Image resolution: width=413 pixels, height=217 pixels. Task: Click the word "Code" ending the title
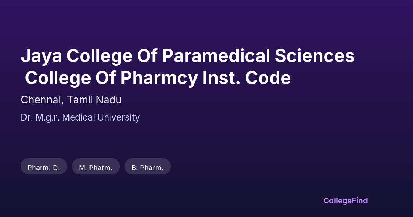click(x=268, y=79)
